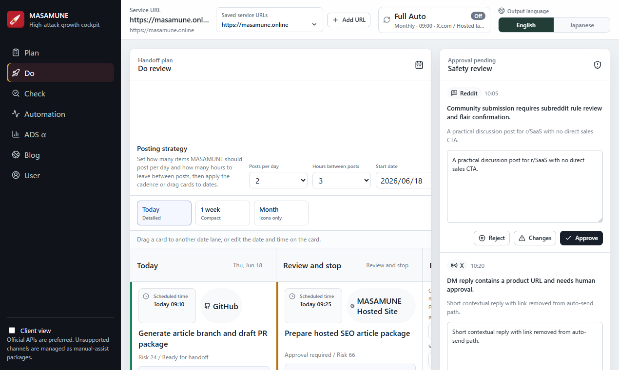Click the clock icon on Today 09:10
The height and width of the screenshot is (370, 619).
(x=146, y=296)
